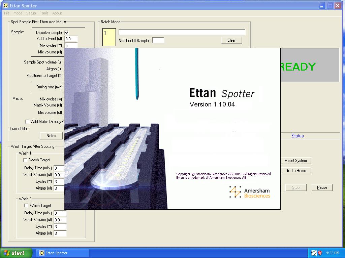
Task: Click the Number Of Samples input field
Action: [x=158, y=40]
